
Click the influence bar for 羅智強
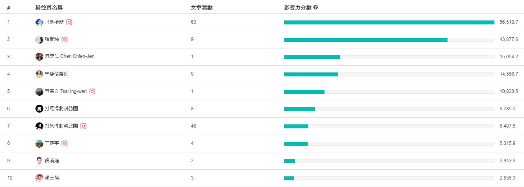[365, 40]
